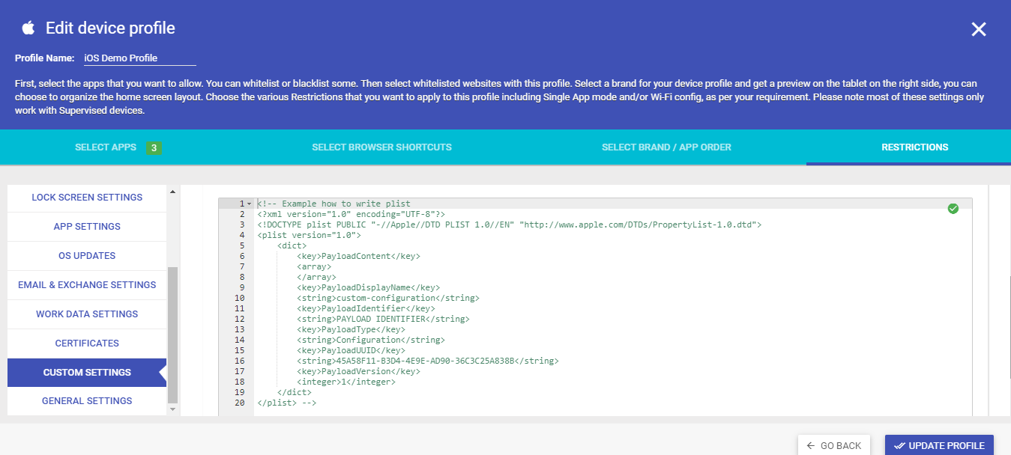Click the PayloadIdentifier key line

coord(366,308)
